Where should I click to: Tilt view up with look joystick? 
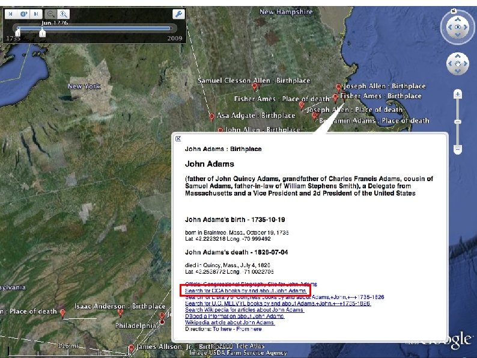coord(458,19)
